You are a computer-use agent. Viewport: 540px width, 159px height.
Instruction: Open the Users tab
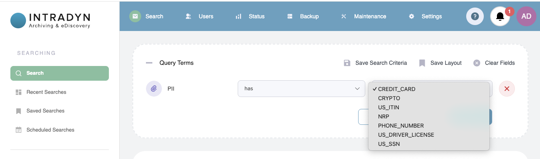click(x=200, y=16)
